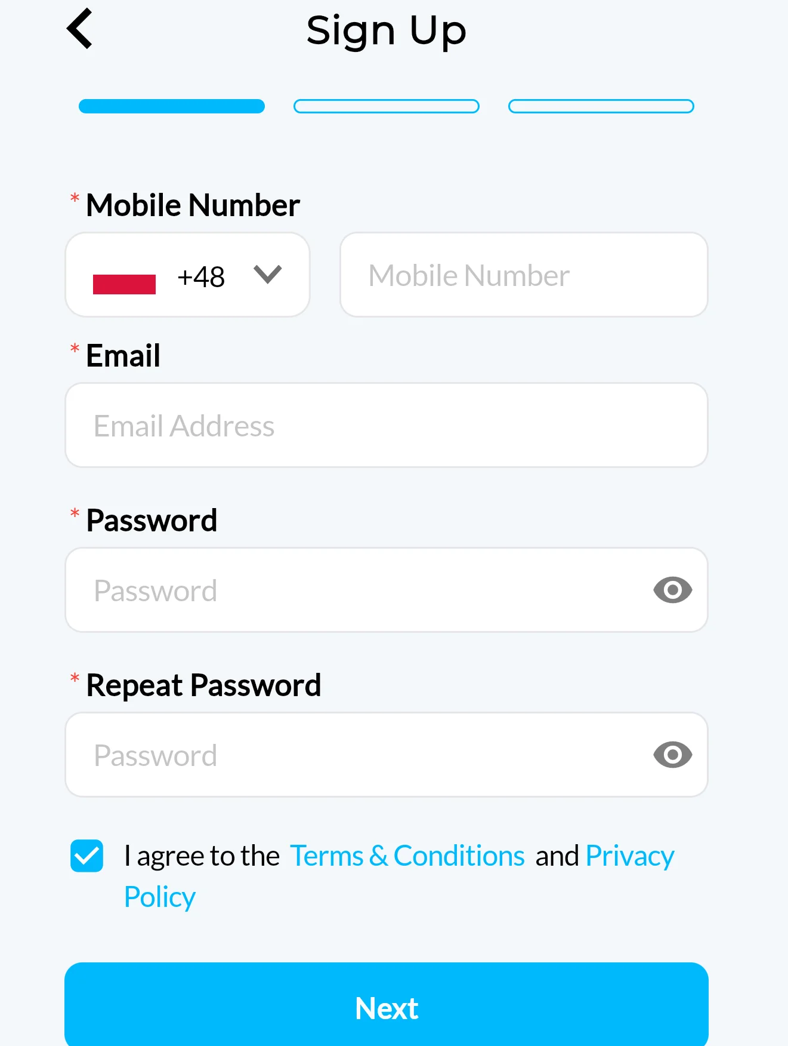Screen dimensions: 788x1046
Task: Click the second sign-up progress step
Action: point(387,106)
